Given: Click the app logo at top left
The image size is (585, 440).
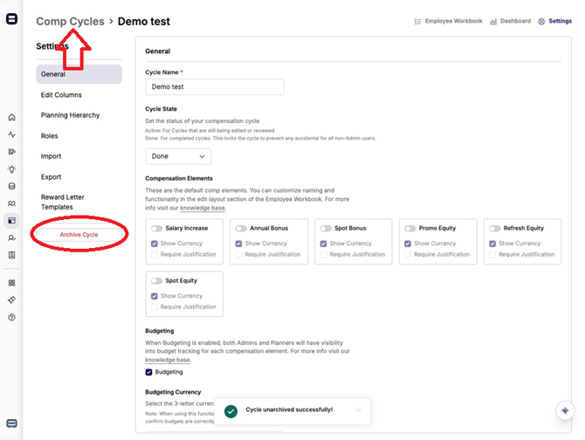Looking at the screenshot, I should click(x=11, y=19).
